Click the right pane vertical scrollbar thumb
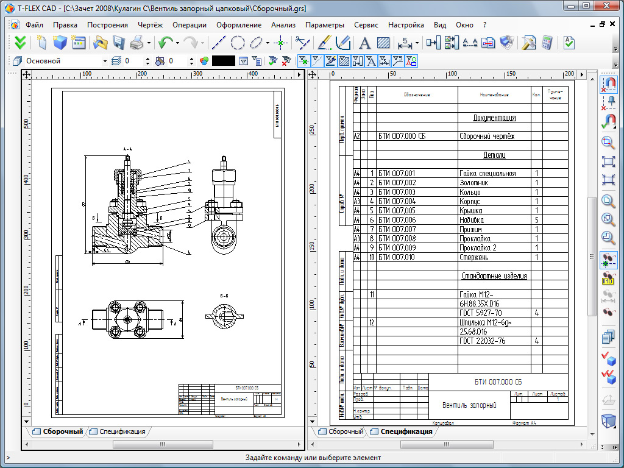 coord(592,257)
